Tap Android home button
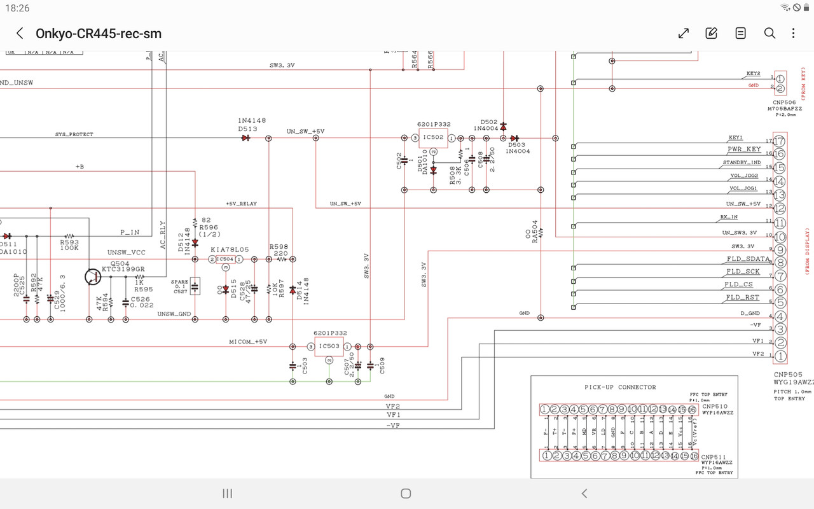The height and width of the screenshot is (509, 814). pyautogui.click(x=406, y=493)
